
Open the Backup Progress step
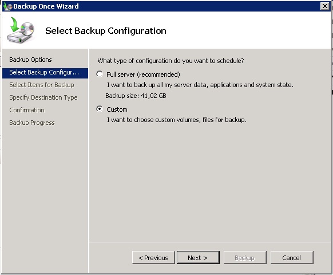click(32, 123)
